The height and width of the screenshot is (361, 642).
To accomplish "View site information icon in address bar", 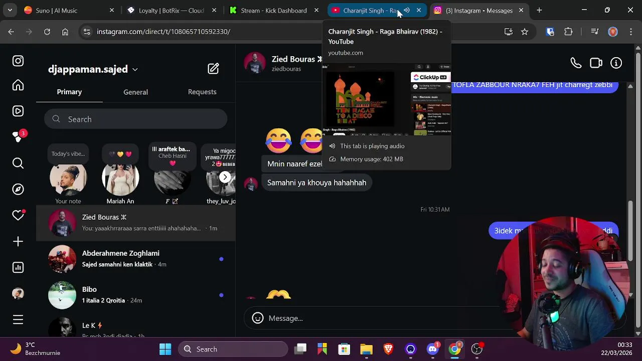I will coord(87,32).
